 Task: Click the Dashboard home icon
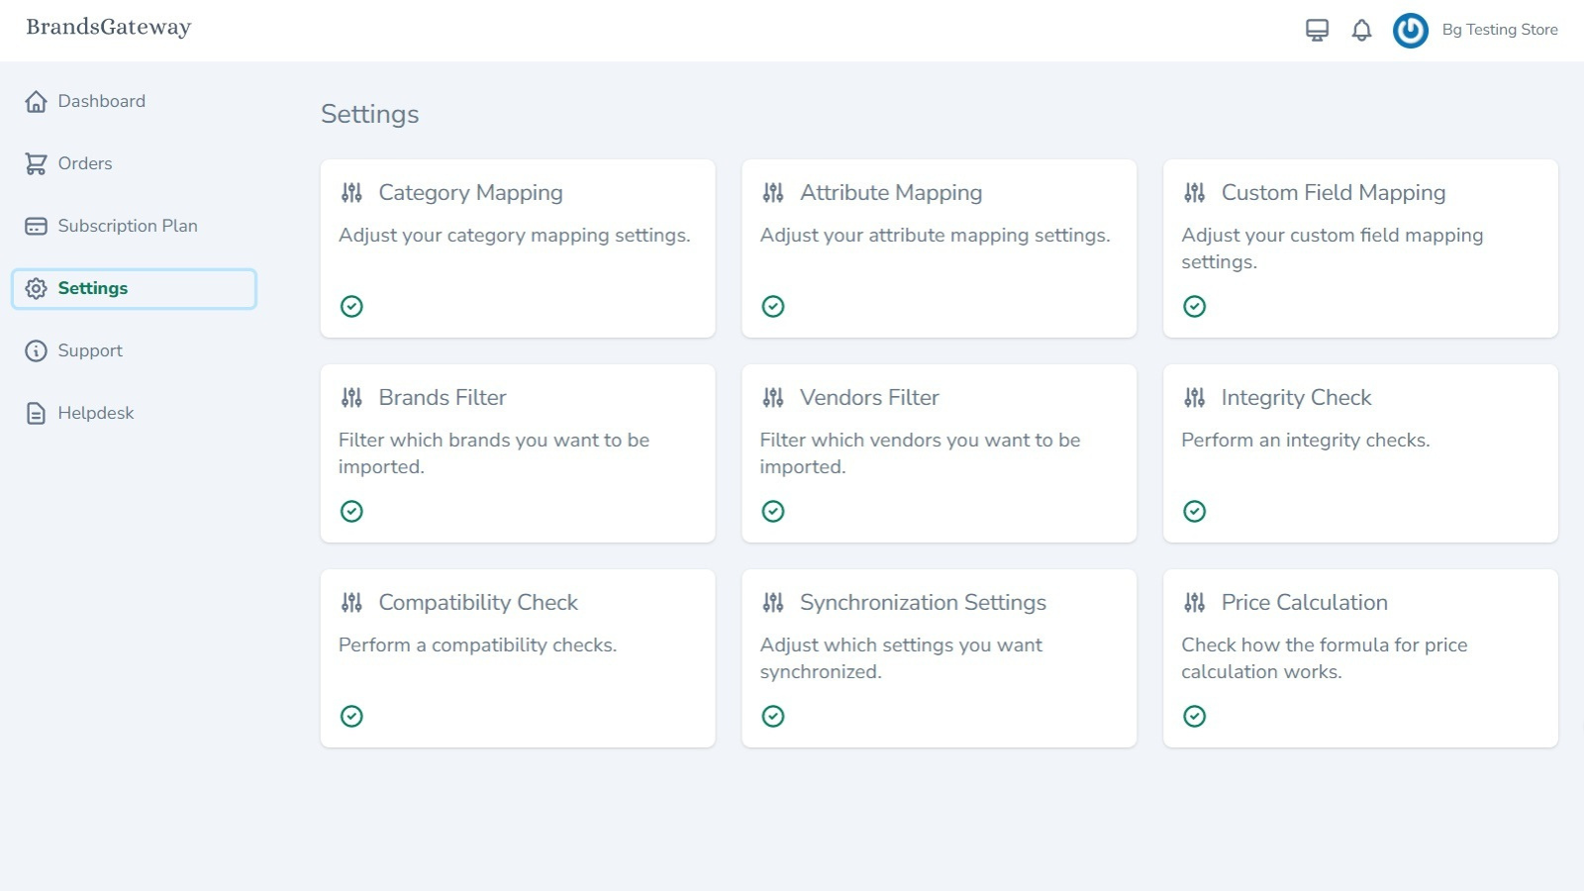(37, 101)
